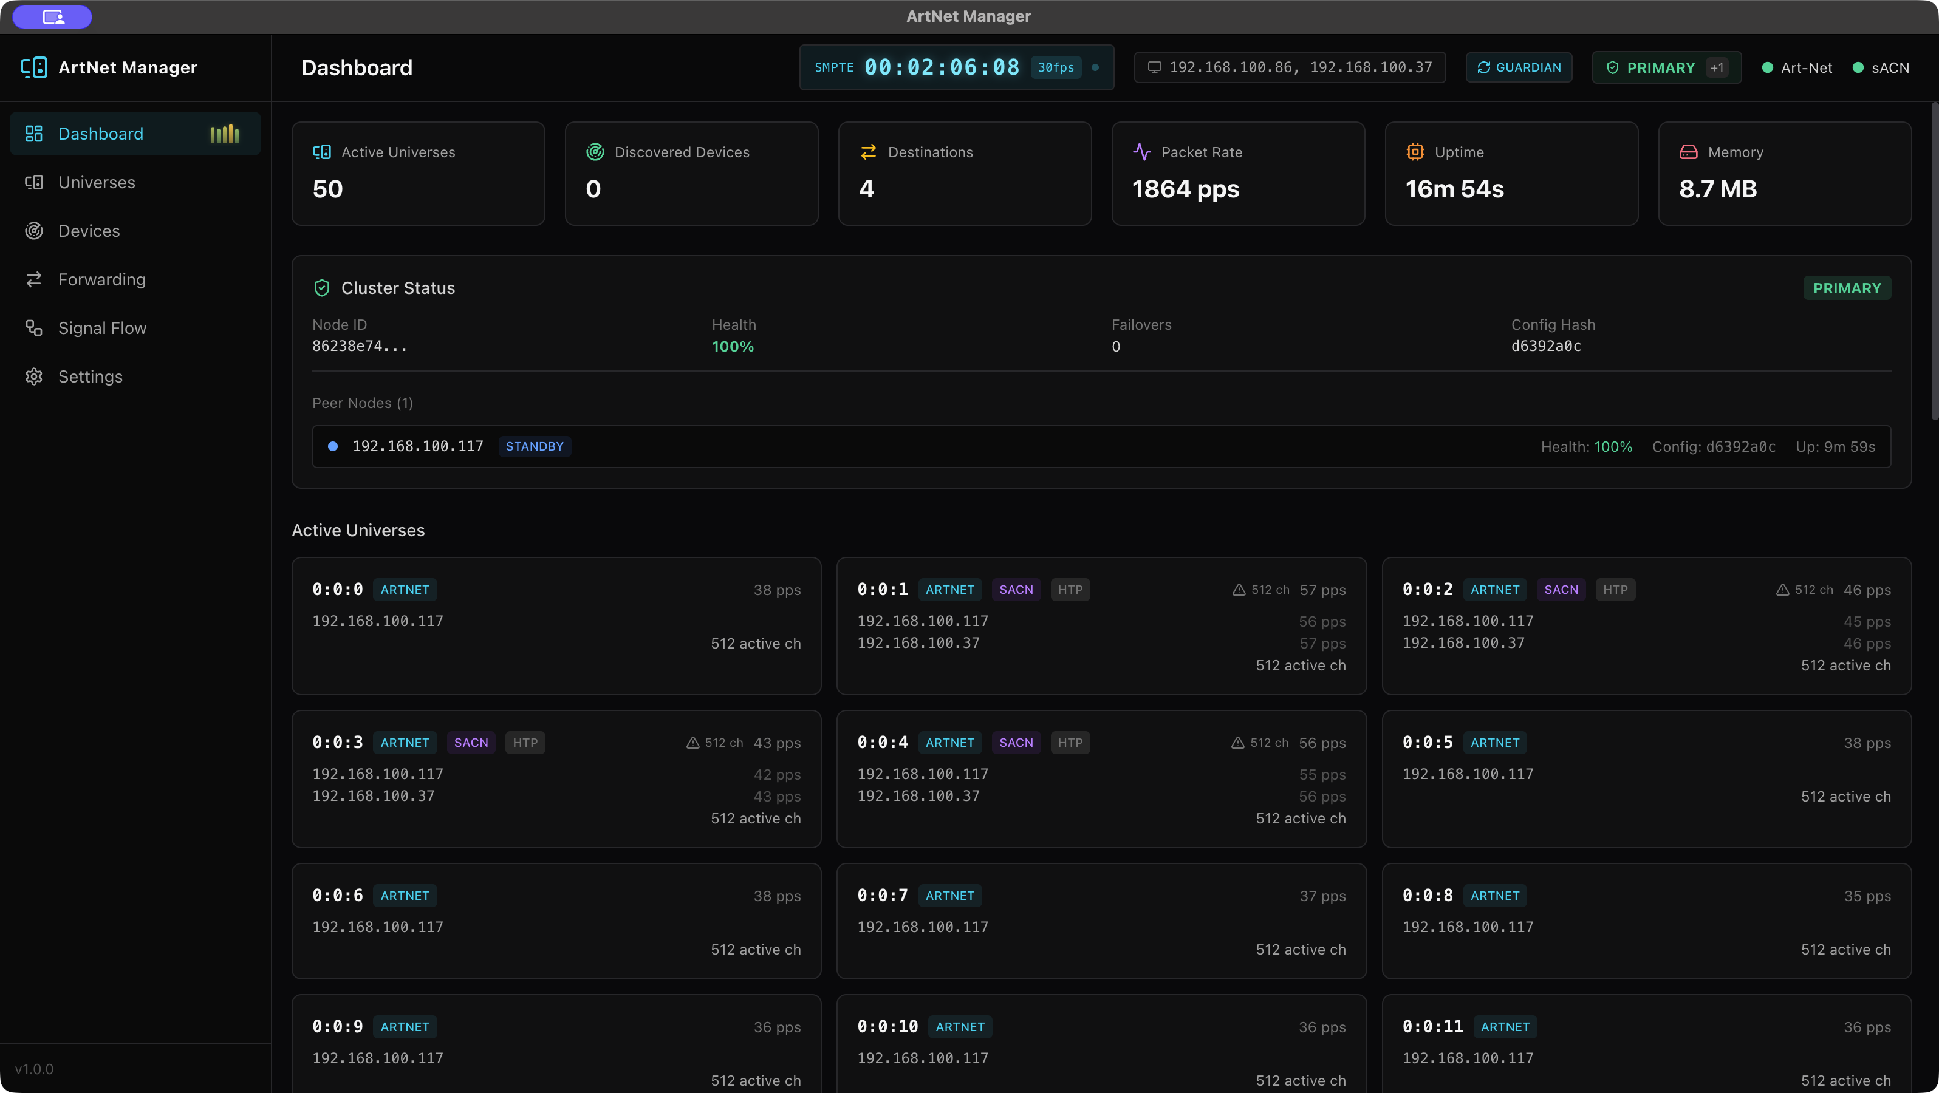1939x1093 pixels.
Task: Click the Forwarding arrows icon
Action: [34, 280]
